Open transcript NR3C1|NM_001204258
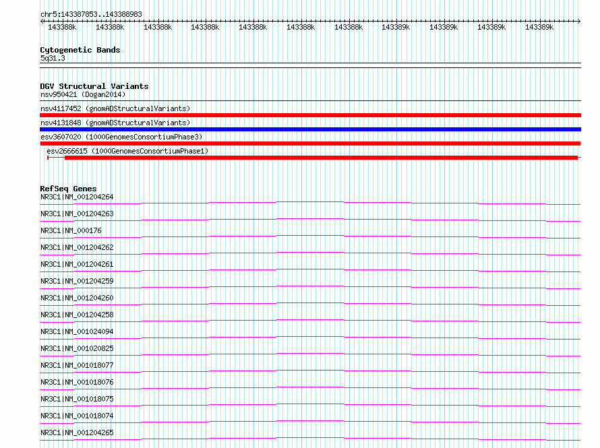600x448 pixels. pyautogui.click(x=77, y=315)
